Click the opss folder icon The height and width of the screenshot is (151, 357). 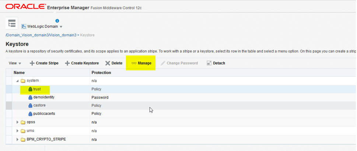(23, 122)
